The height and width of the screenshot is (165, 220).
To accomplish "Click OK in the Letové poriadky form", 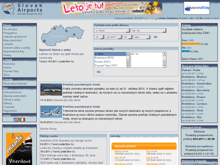I will click(98, 72).
